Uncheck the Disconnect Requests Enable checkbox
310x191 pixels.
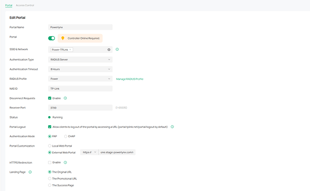coord(49,98)
